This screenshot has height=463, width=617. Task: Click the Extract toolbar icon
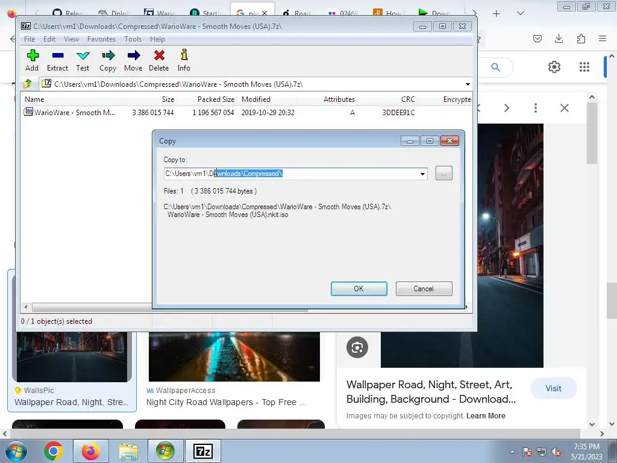57,60
